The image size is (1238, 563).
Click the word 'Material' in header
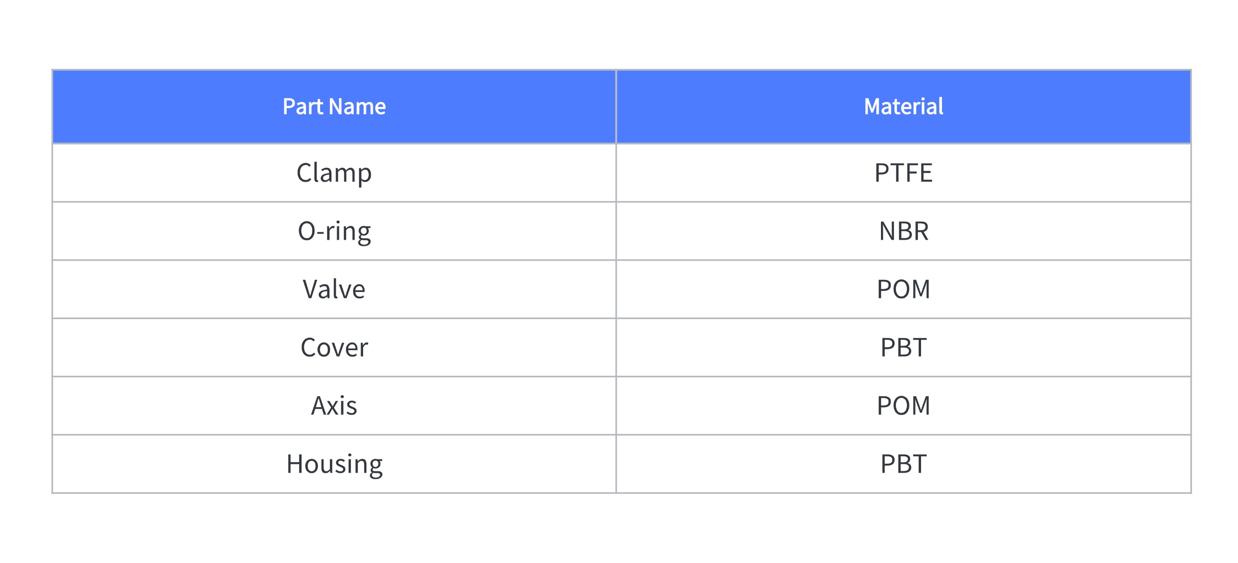(x=903, y=107)
